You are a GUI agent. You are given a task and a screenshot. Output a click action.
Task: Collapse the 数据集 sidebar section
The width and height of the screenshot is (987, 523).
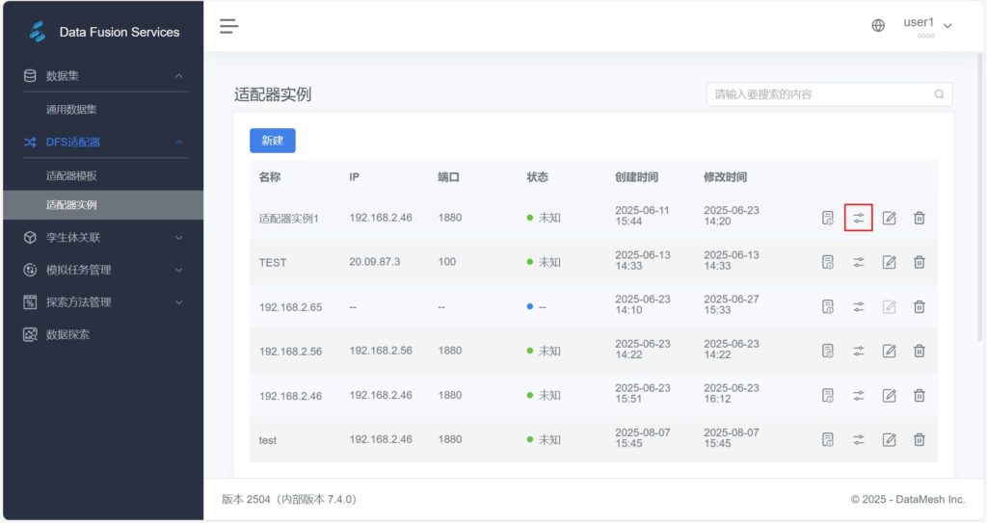click(103, 75)
